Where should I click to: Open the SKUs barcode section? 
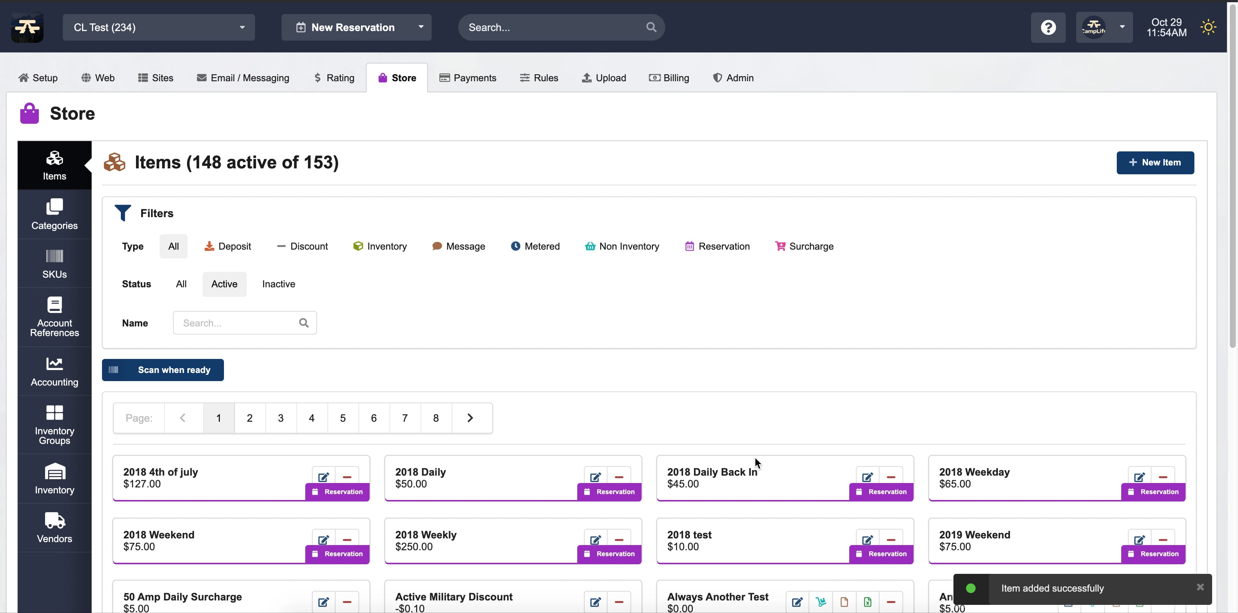click(x=54, y=263)
